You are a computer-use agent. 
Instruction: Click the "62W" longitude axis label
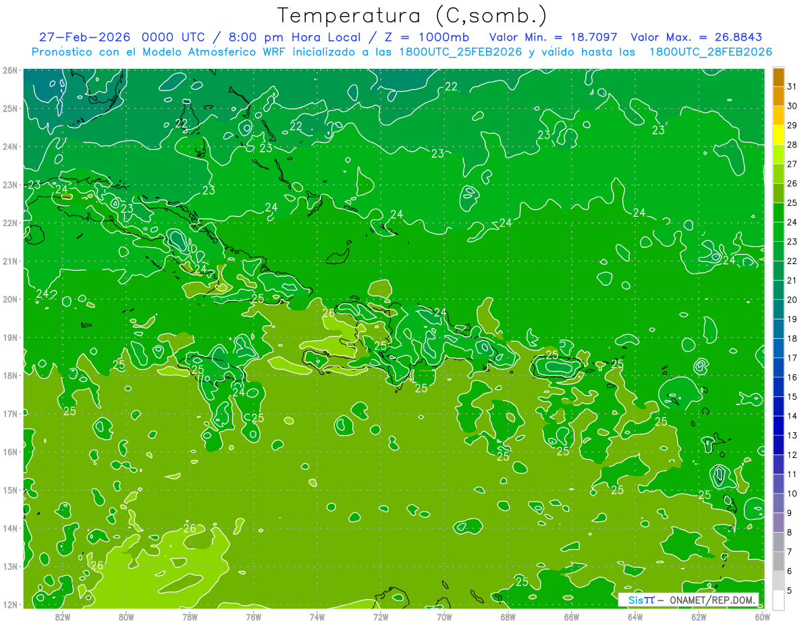point(699,617)
